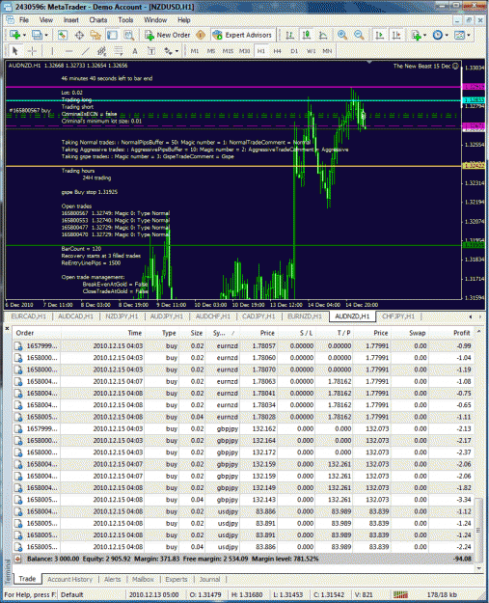Screen dimensions: 489x603
Task: Select the Vertical Line drawing tool
Action: 52,51
